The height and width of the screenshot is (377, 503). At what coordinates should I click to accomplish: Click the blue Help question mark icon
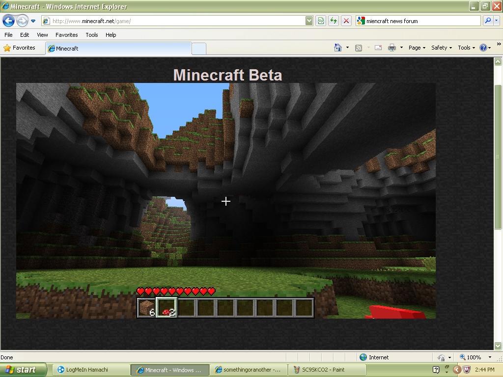483,48
